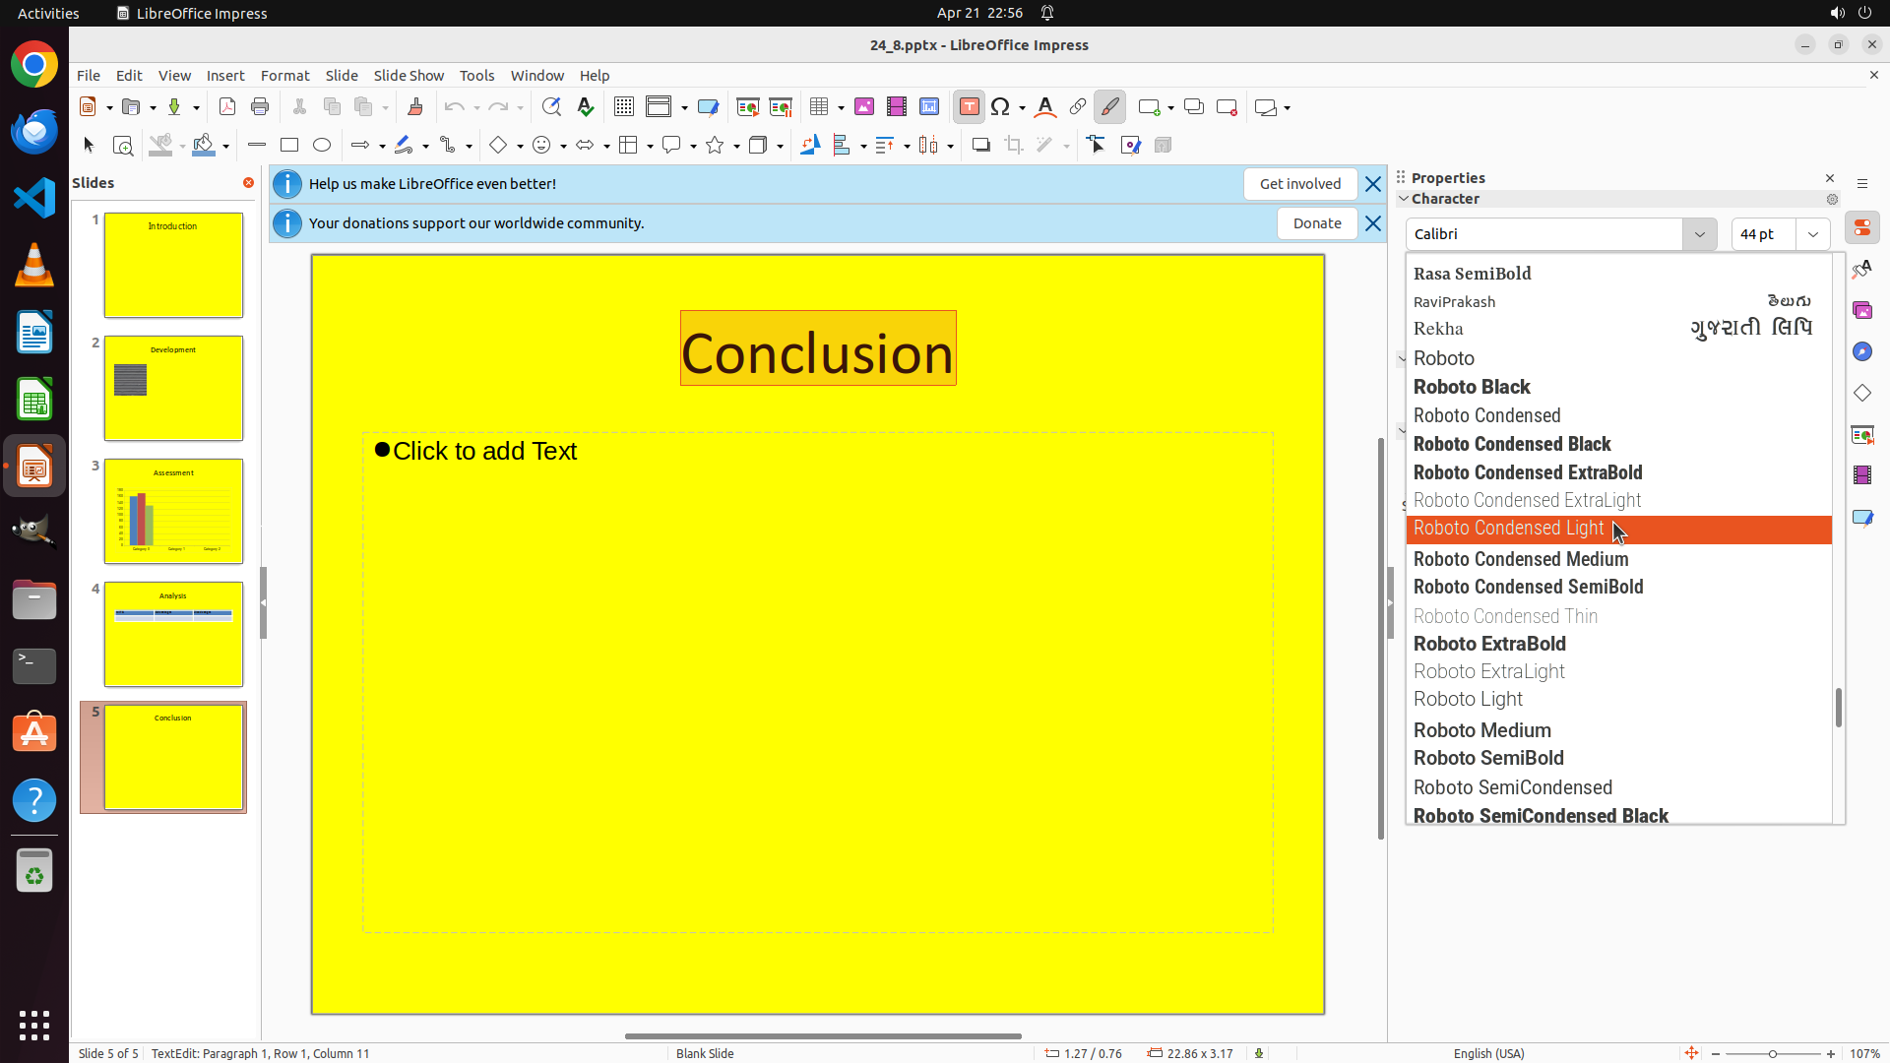Click the Clone Formatting paintbrush icon

[414, 107]
